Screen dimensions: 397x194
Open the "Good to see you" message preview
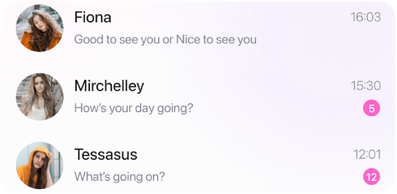click(165, 40)
